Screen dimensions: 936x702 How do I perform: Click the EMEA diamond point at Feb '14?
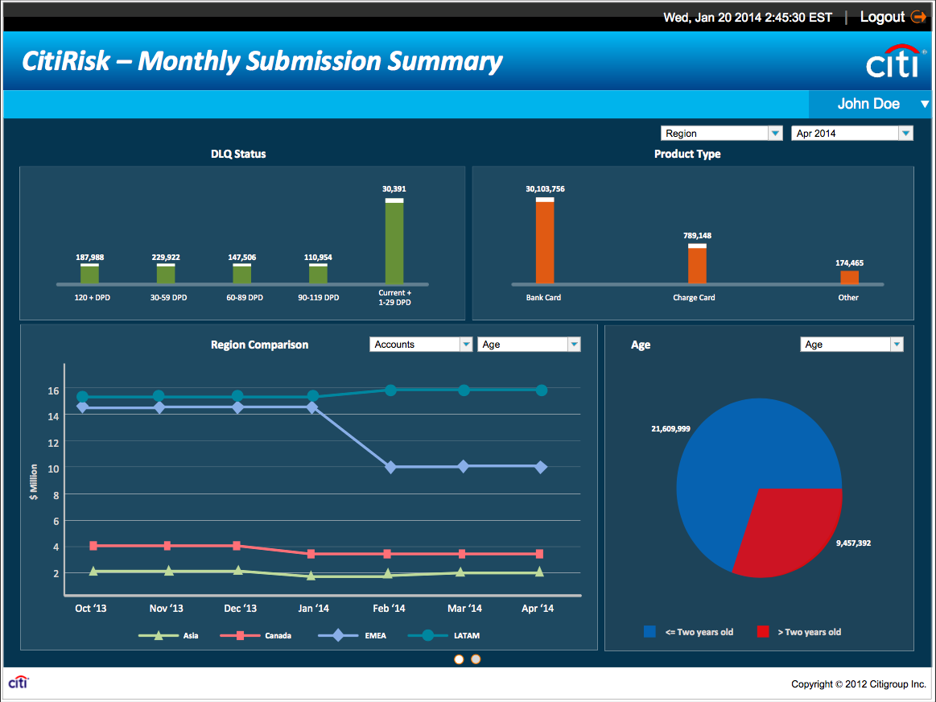(390, 468)
